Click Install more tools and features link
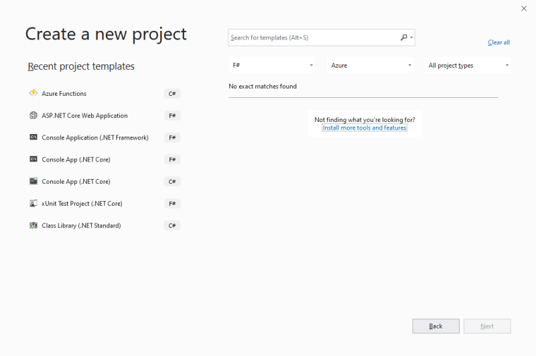 tap(364, 127)
